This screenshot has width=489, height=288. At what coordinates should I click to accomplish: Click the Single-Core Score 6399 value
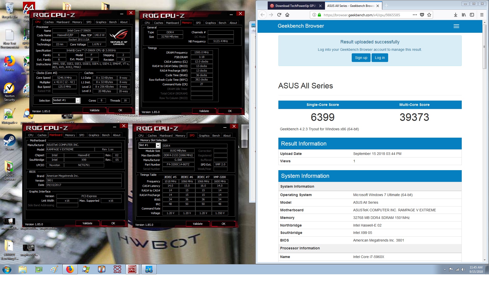(322, 117)
